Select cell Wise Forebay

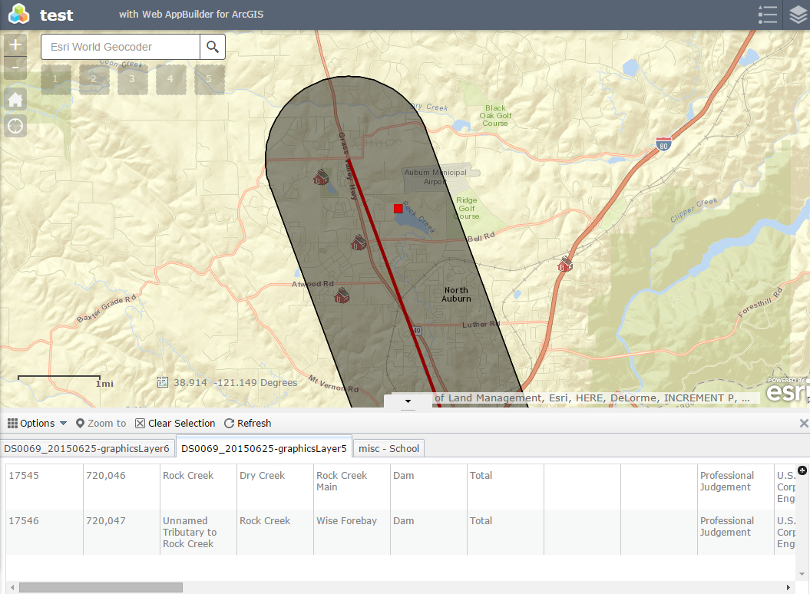click(352, 532)
